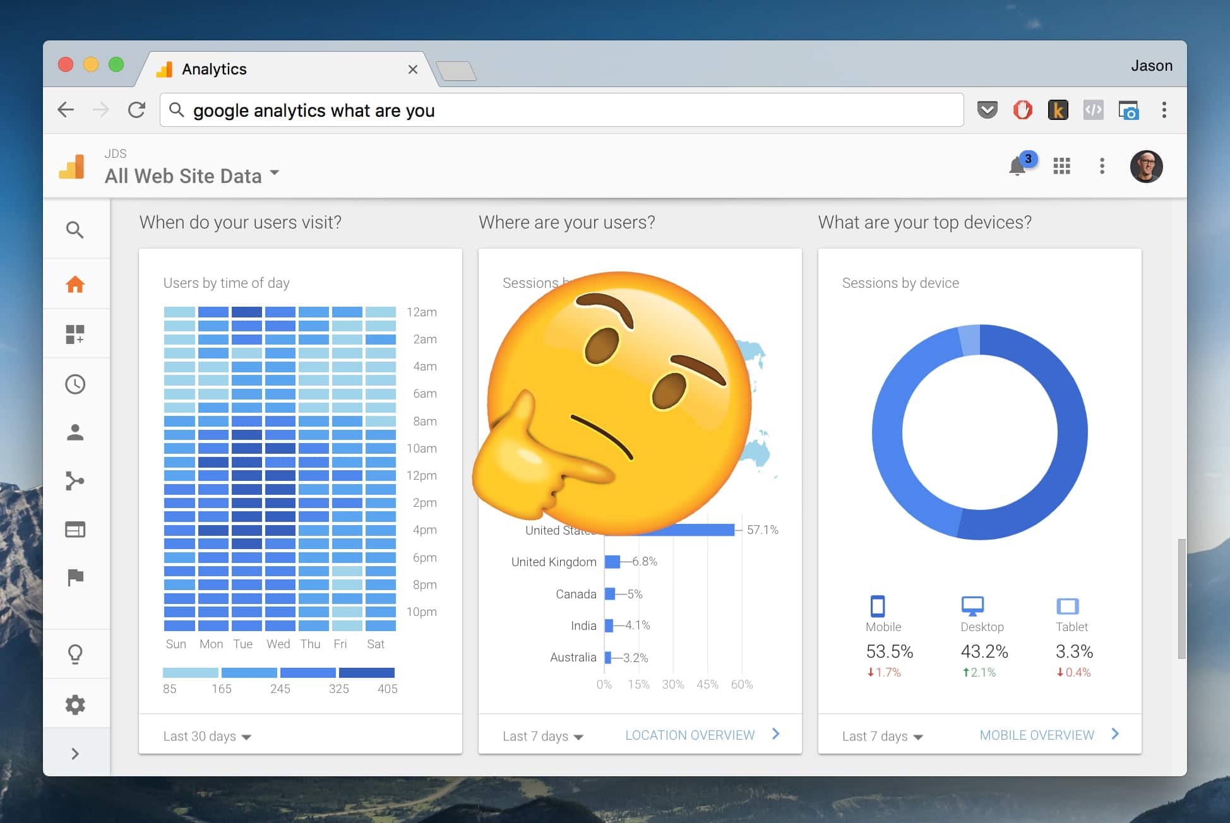Open the Google apps grid icon
Image resolution: width=1230 pixels, height=823 pixels.
pos(1061,166)
